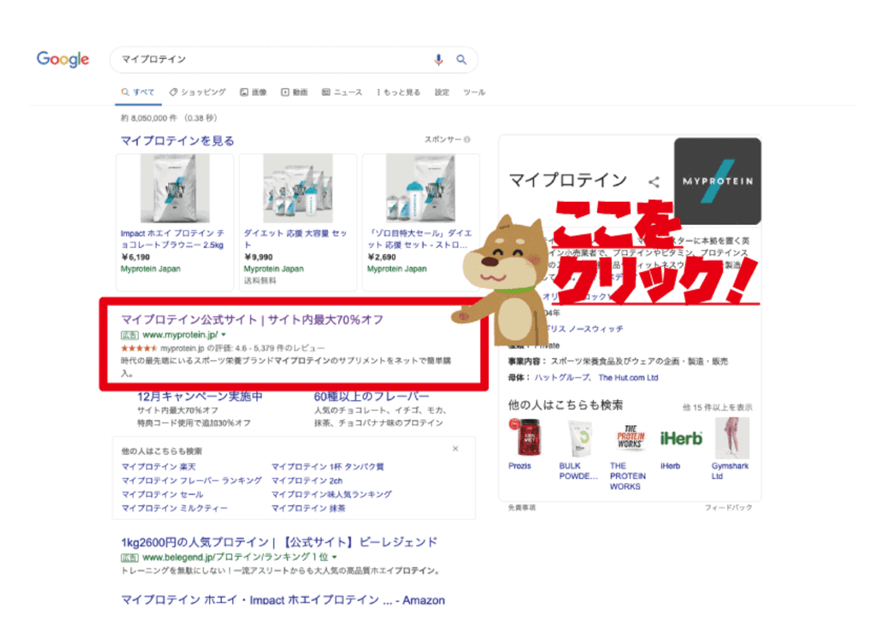Share the マイプロテイン knowledge panel

coord(654,182)
